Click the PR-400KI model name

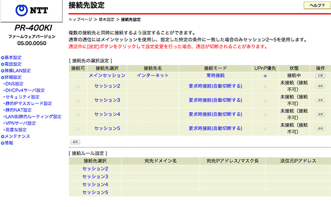point(33,28)
